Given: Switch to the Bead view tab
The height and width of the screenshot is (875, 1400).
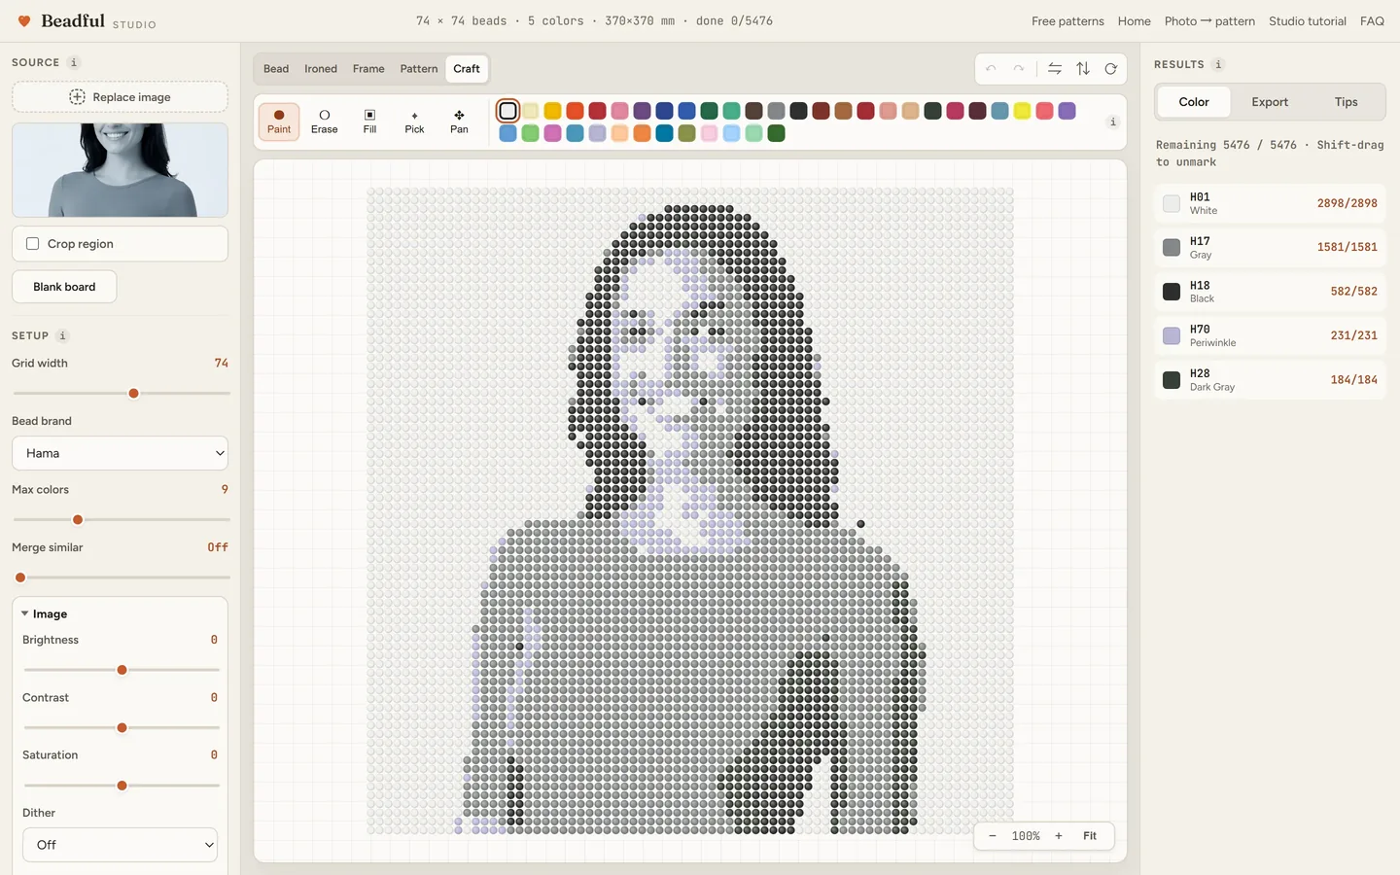Looking at the screenshot, I should (x=276, y=69).
